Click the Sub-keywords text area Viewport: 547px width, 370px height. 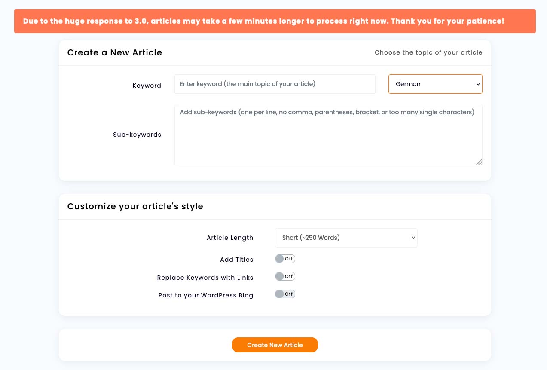pyautogui.click(x=328, y=134)
